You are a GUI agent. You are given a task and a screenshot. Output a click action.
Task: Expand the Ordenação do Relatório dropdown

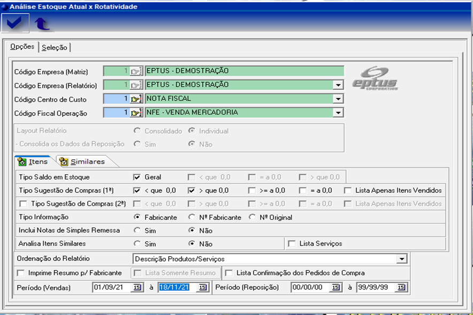coord(402,259)
